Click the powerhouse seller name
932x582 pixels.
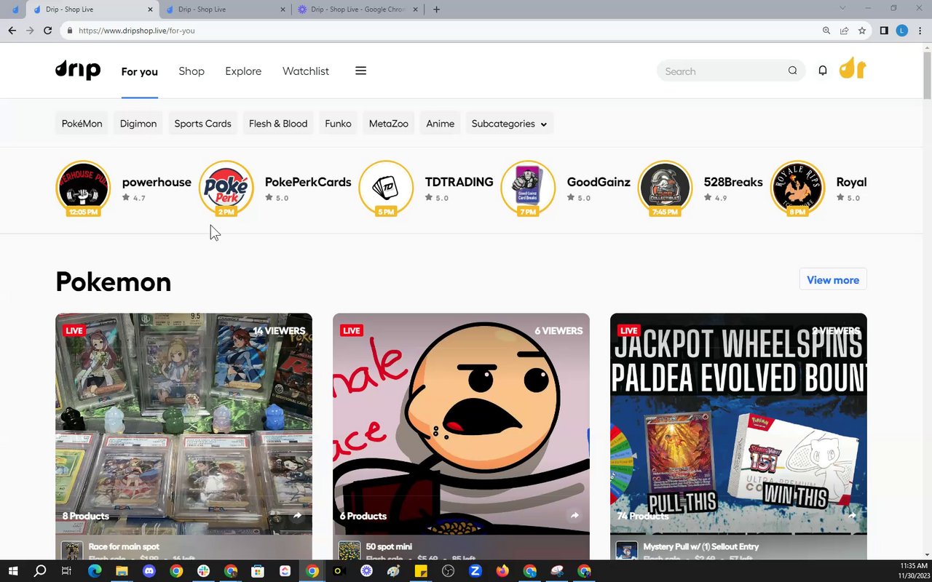[x=157, y=182]
